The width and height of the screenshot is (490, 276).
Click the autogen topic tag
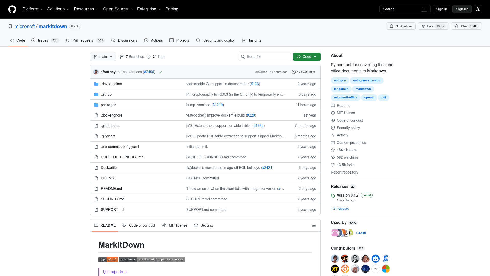340,80
